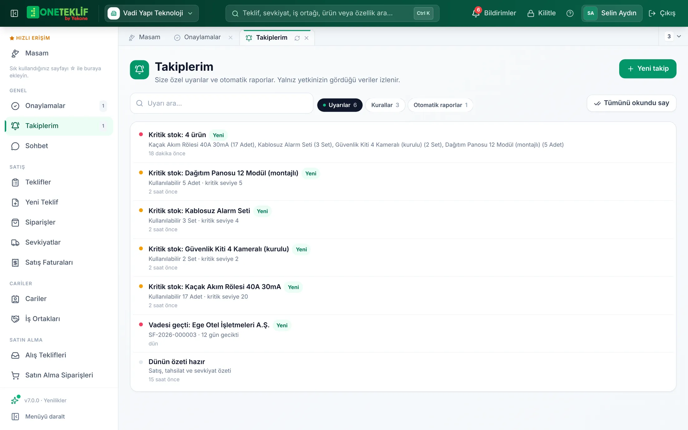Click the Kilitle lock icon
The image size is (688, 430).
point(531,13)
